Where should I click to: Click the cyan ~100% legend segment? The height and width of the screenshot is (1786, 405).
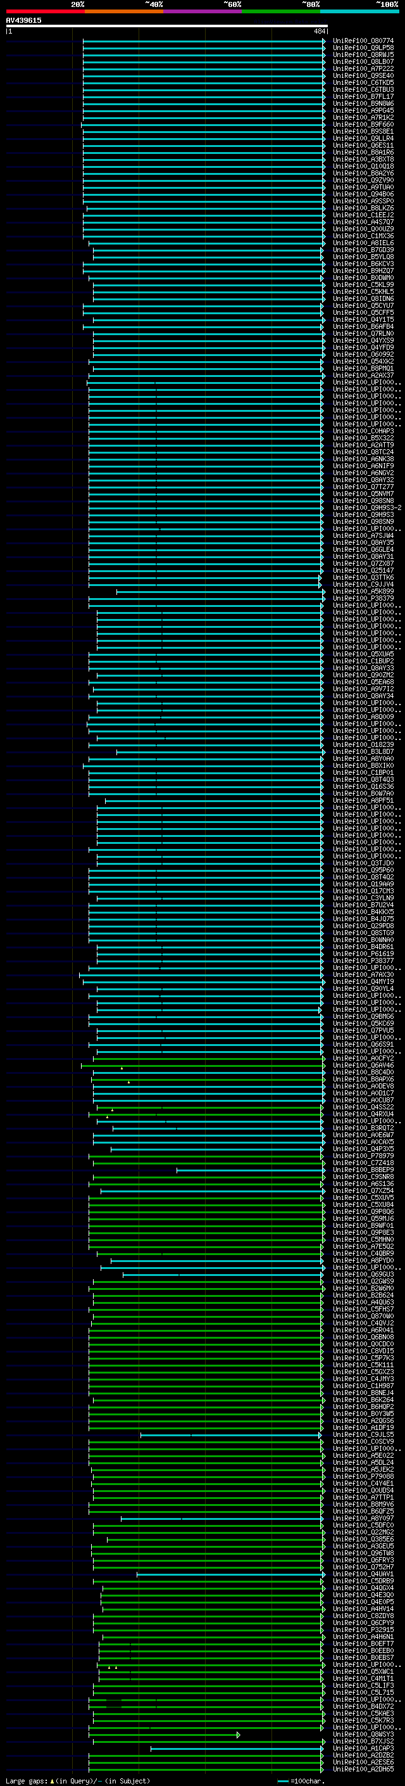coord(359,11)
